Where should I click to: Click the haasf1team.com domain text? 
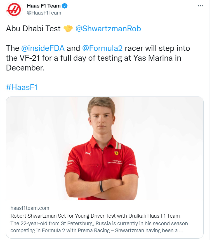pyautogui.click(x=30, y=208)
